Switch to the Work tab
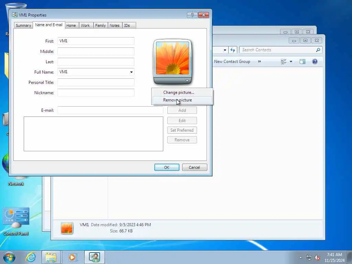Screen dimensions: 352x264 [x=85, y=25]
